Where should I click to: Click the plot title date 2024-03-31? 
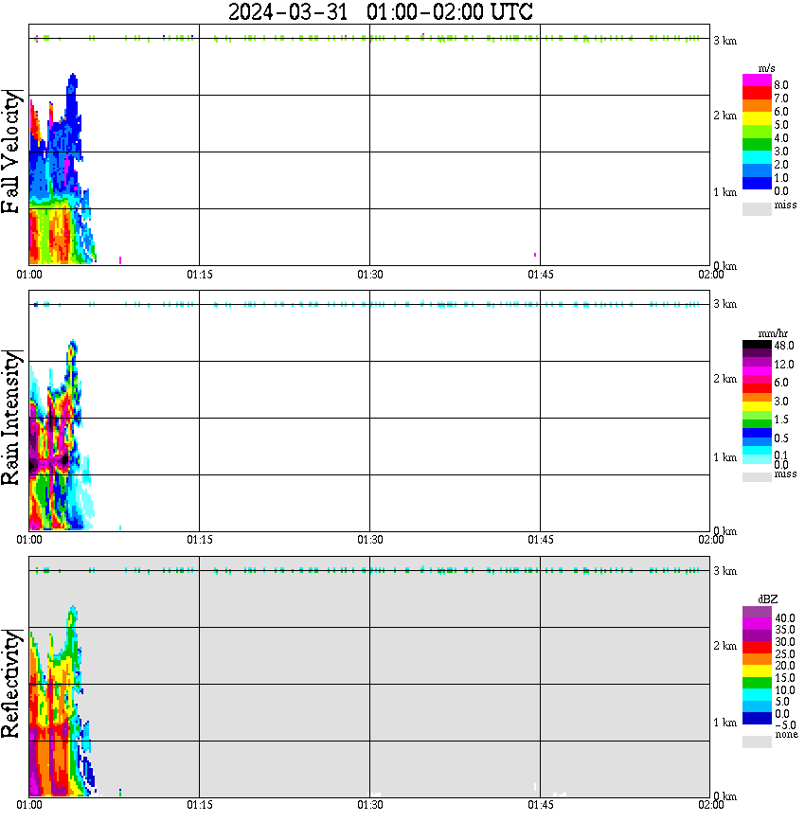tap(287, 11)
